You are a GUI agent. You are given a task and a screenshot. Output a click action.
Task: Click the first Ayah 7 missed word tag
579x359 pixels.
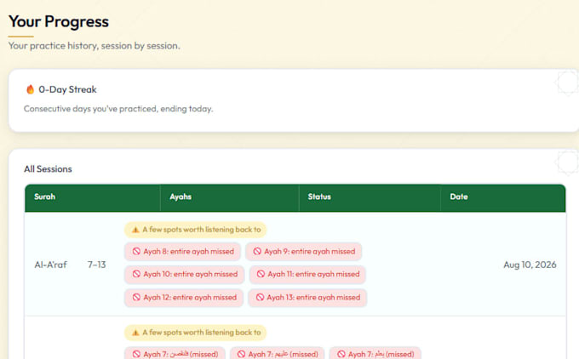175,354
